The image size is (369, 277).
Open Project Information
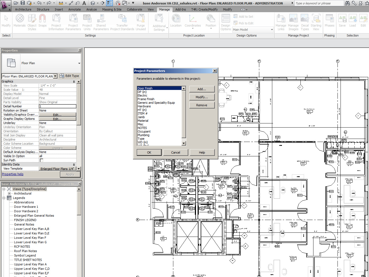[56, 22]
